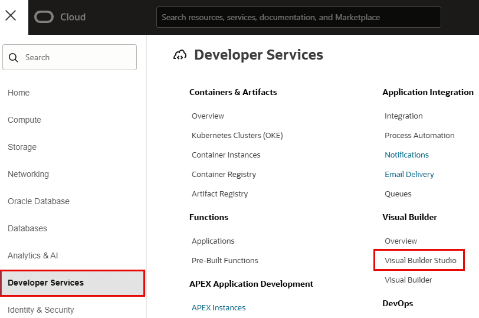Open Queues link
Image resolution: width=479 pixels, height=318 pixels.
pyautogui.click(x=398, y=194)
